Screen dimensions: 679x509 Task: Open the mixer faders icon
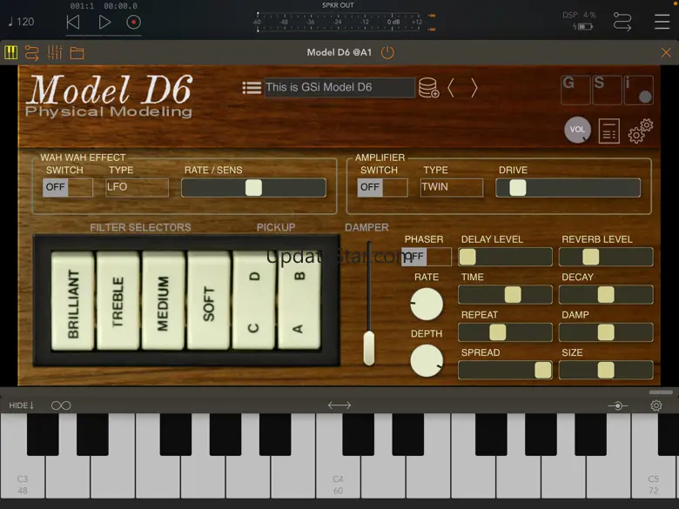click(x=55, y=53)
